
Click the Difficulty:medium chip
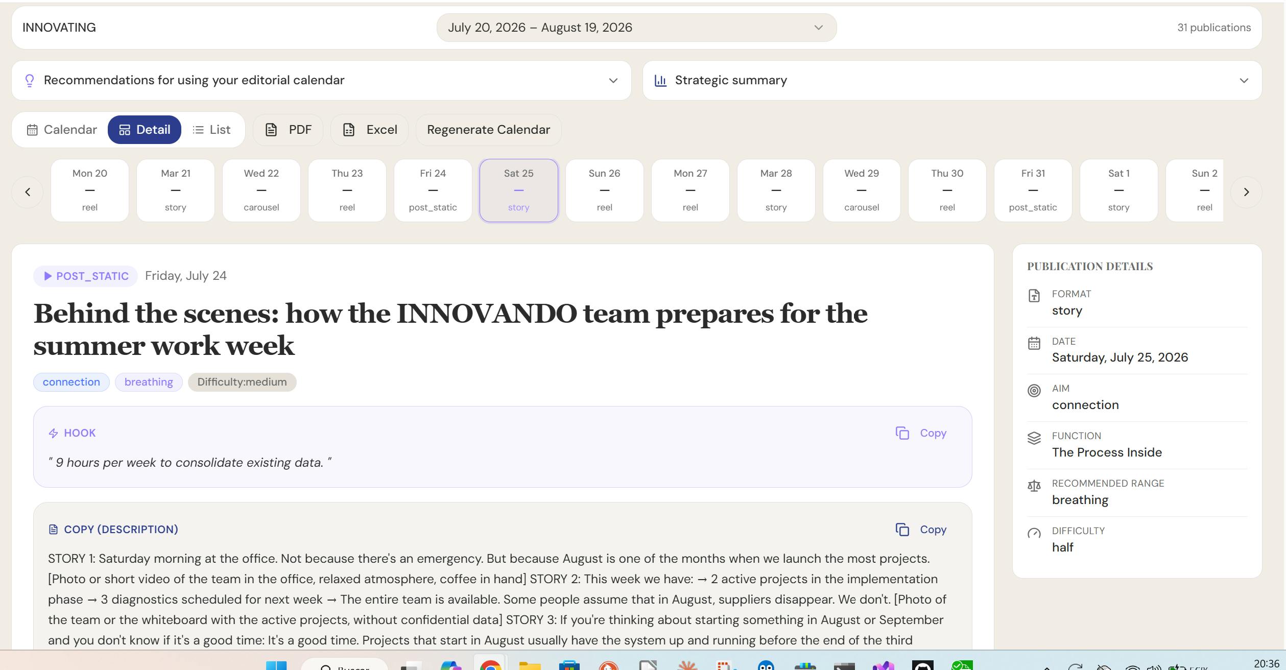tap(242, 382)
